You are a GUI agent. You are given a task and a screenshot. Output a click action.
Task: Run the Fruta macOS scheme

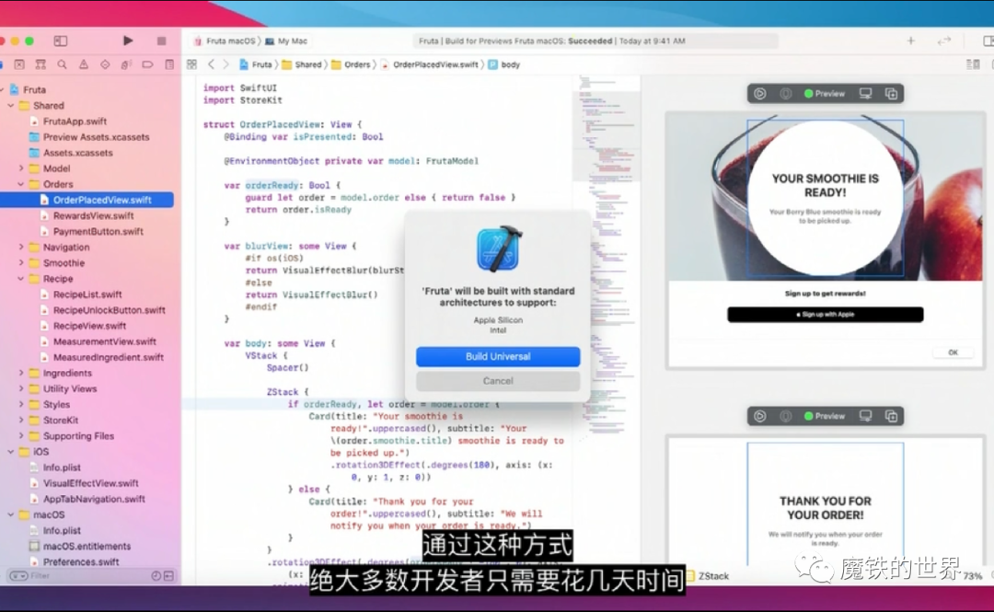click(x=128, y=40)
